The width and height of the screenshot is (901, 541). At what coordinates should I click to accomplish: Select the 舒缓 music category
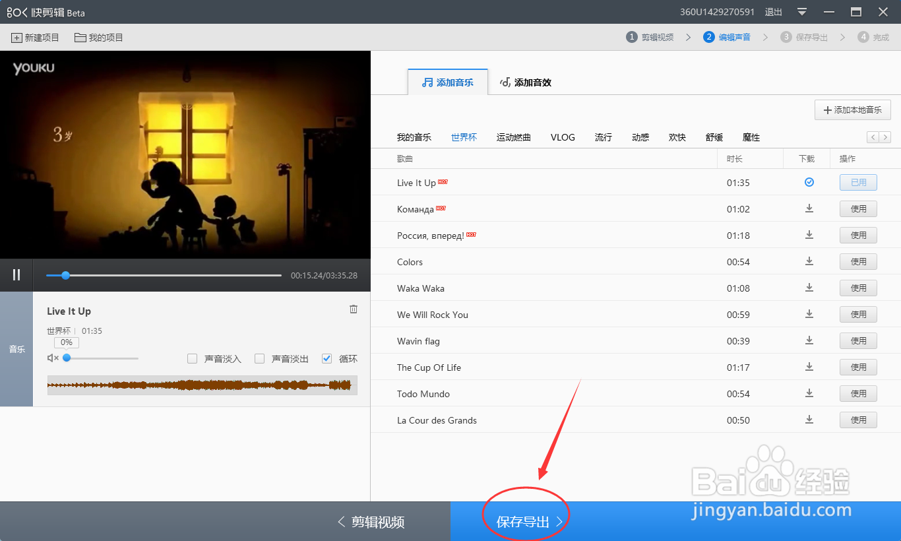(x=714, y=137)
